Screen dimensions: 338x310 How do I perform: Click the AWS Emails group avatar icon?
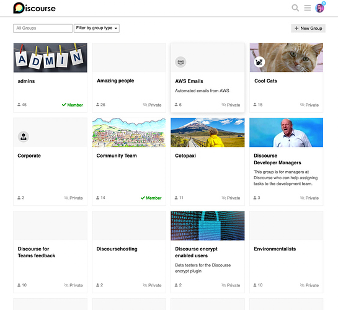[180, 62]
